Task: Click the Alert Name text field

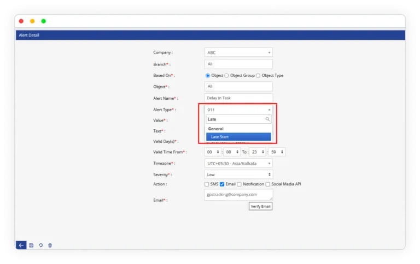Action: tap(238, 98)
